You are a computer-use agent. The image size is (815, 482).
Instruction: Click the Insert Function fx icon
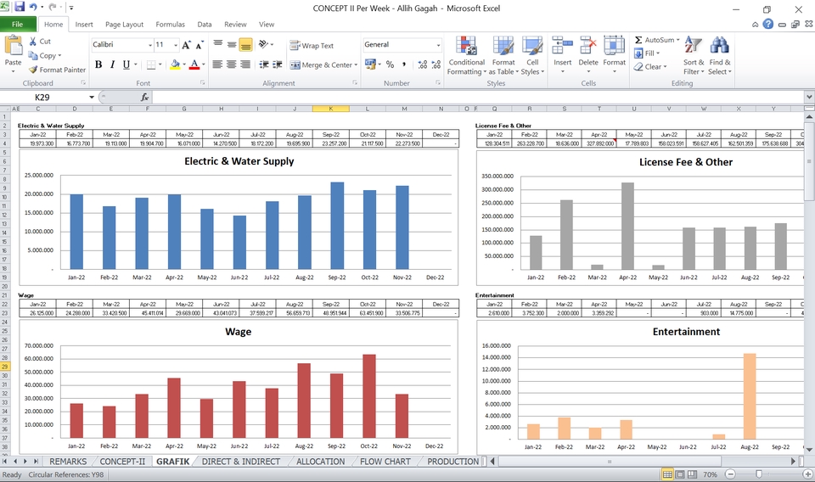point(144,97)
